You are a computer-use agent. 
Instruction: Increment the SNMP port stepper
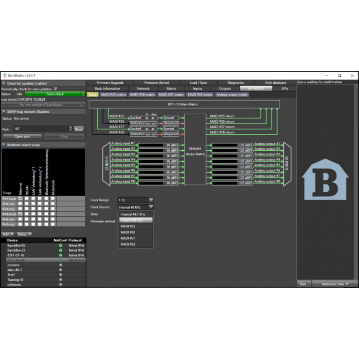[71, 127]
